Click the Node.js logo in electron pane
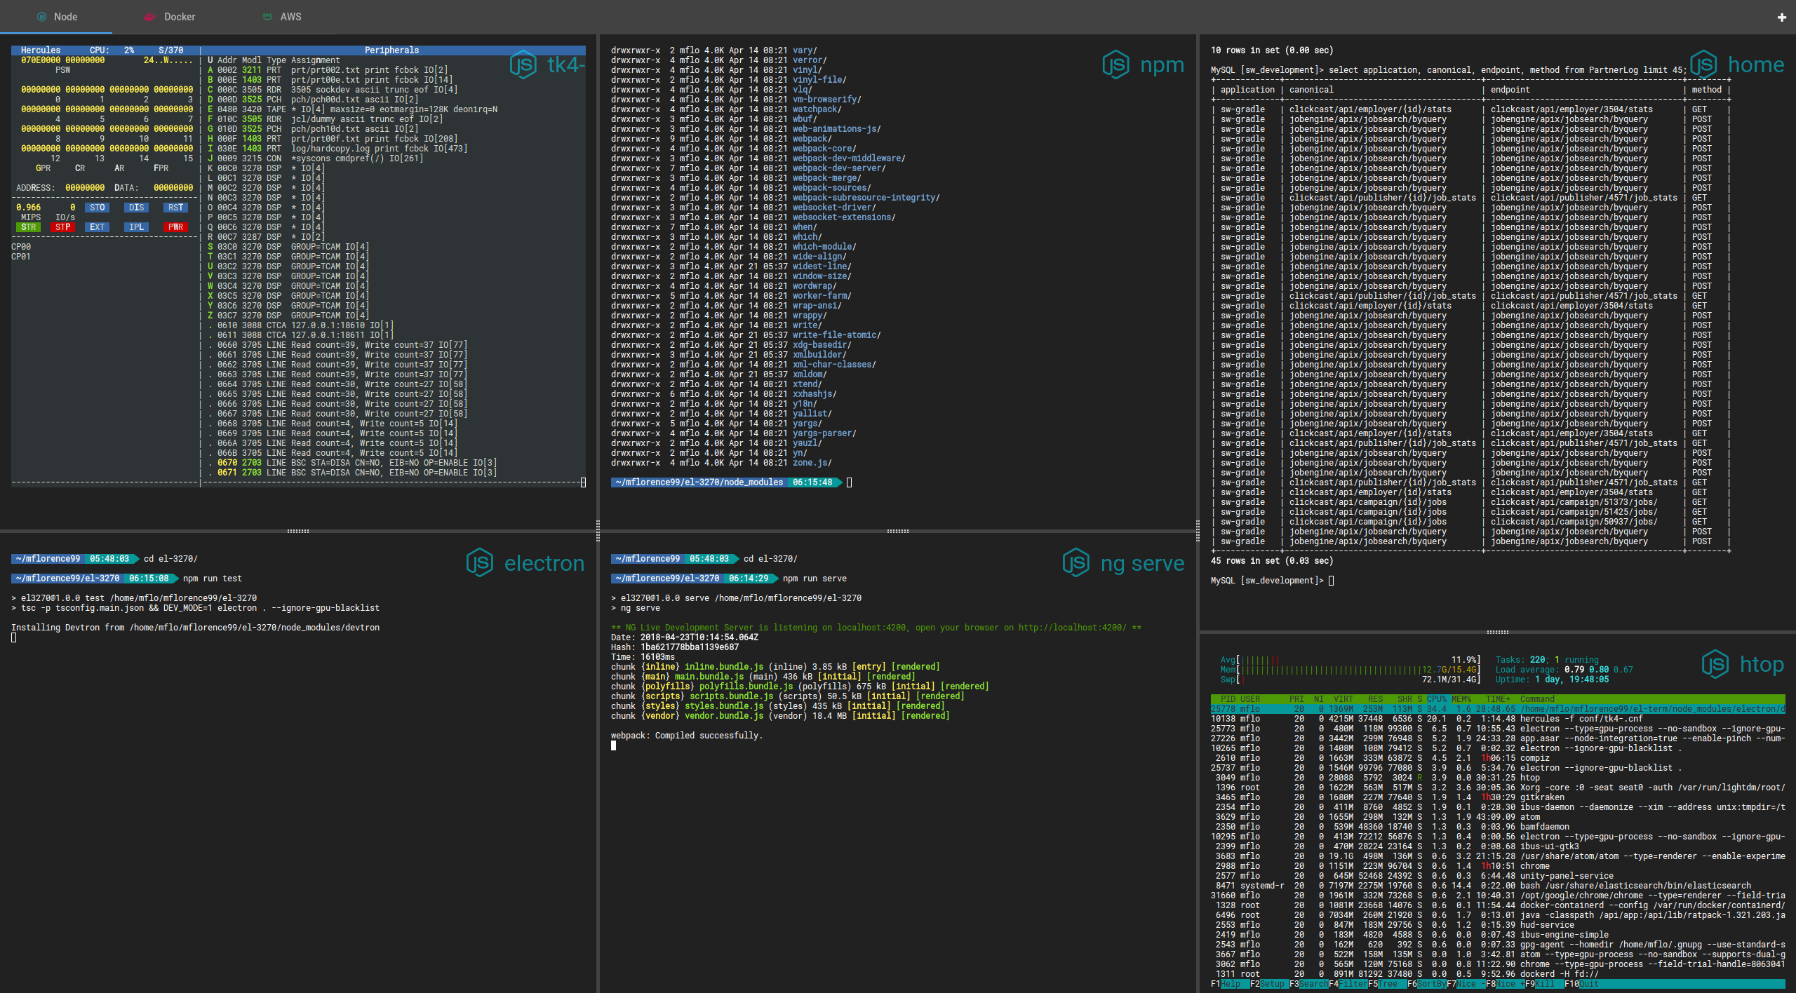 point(480,563)
